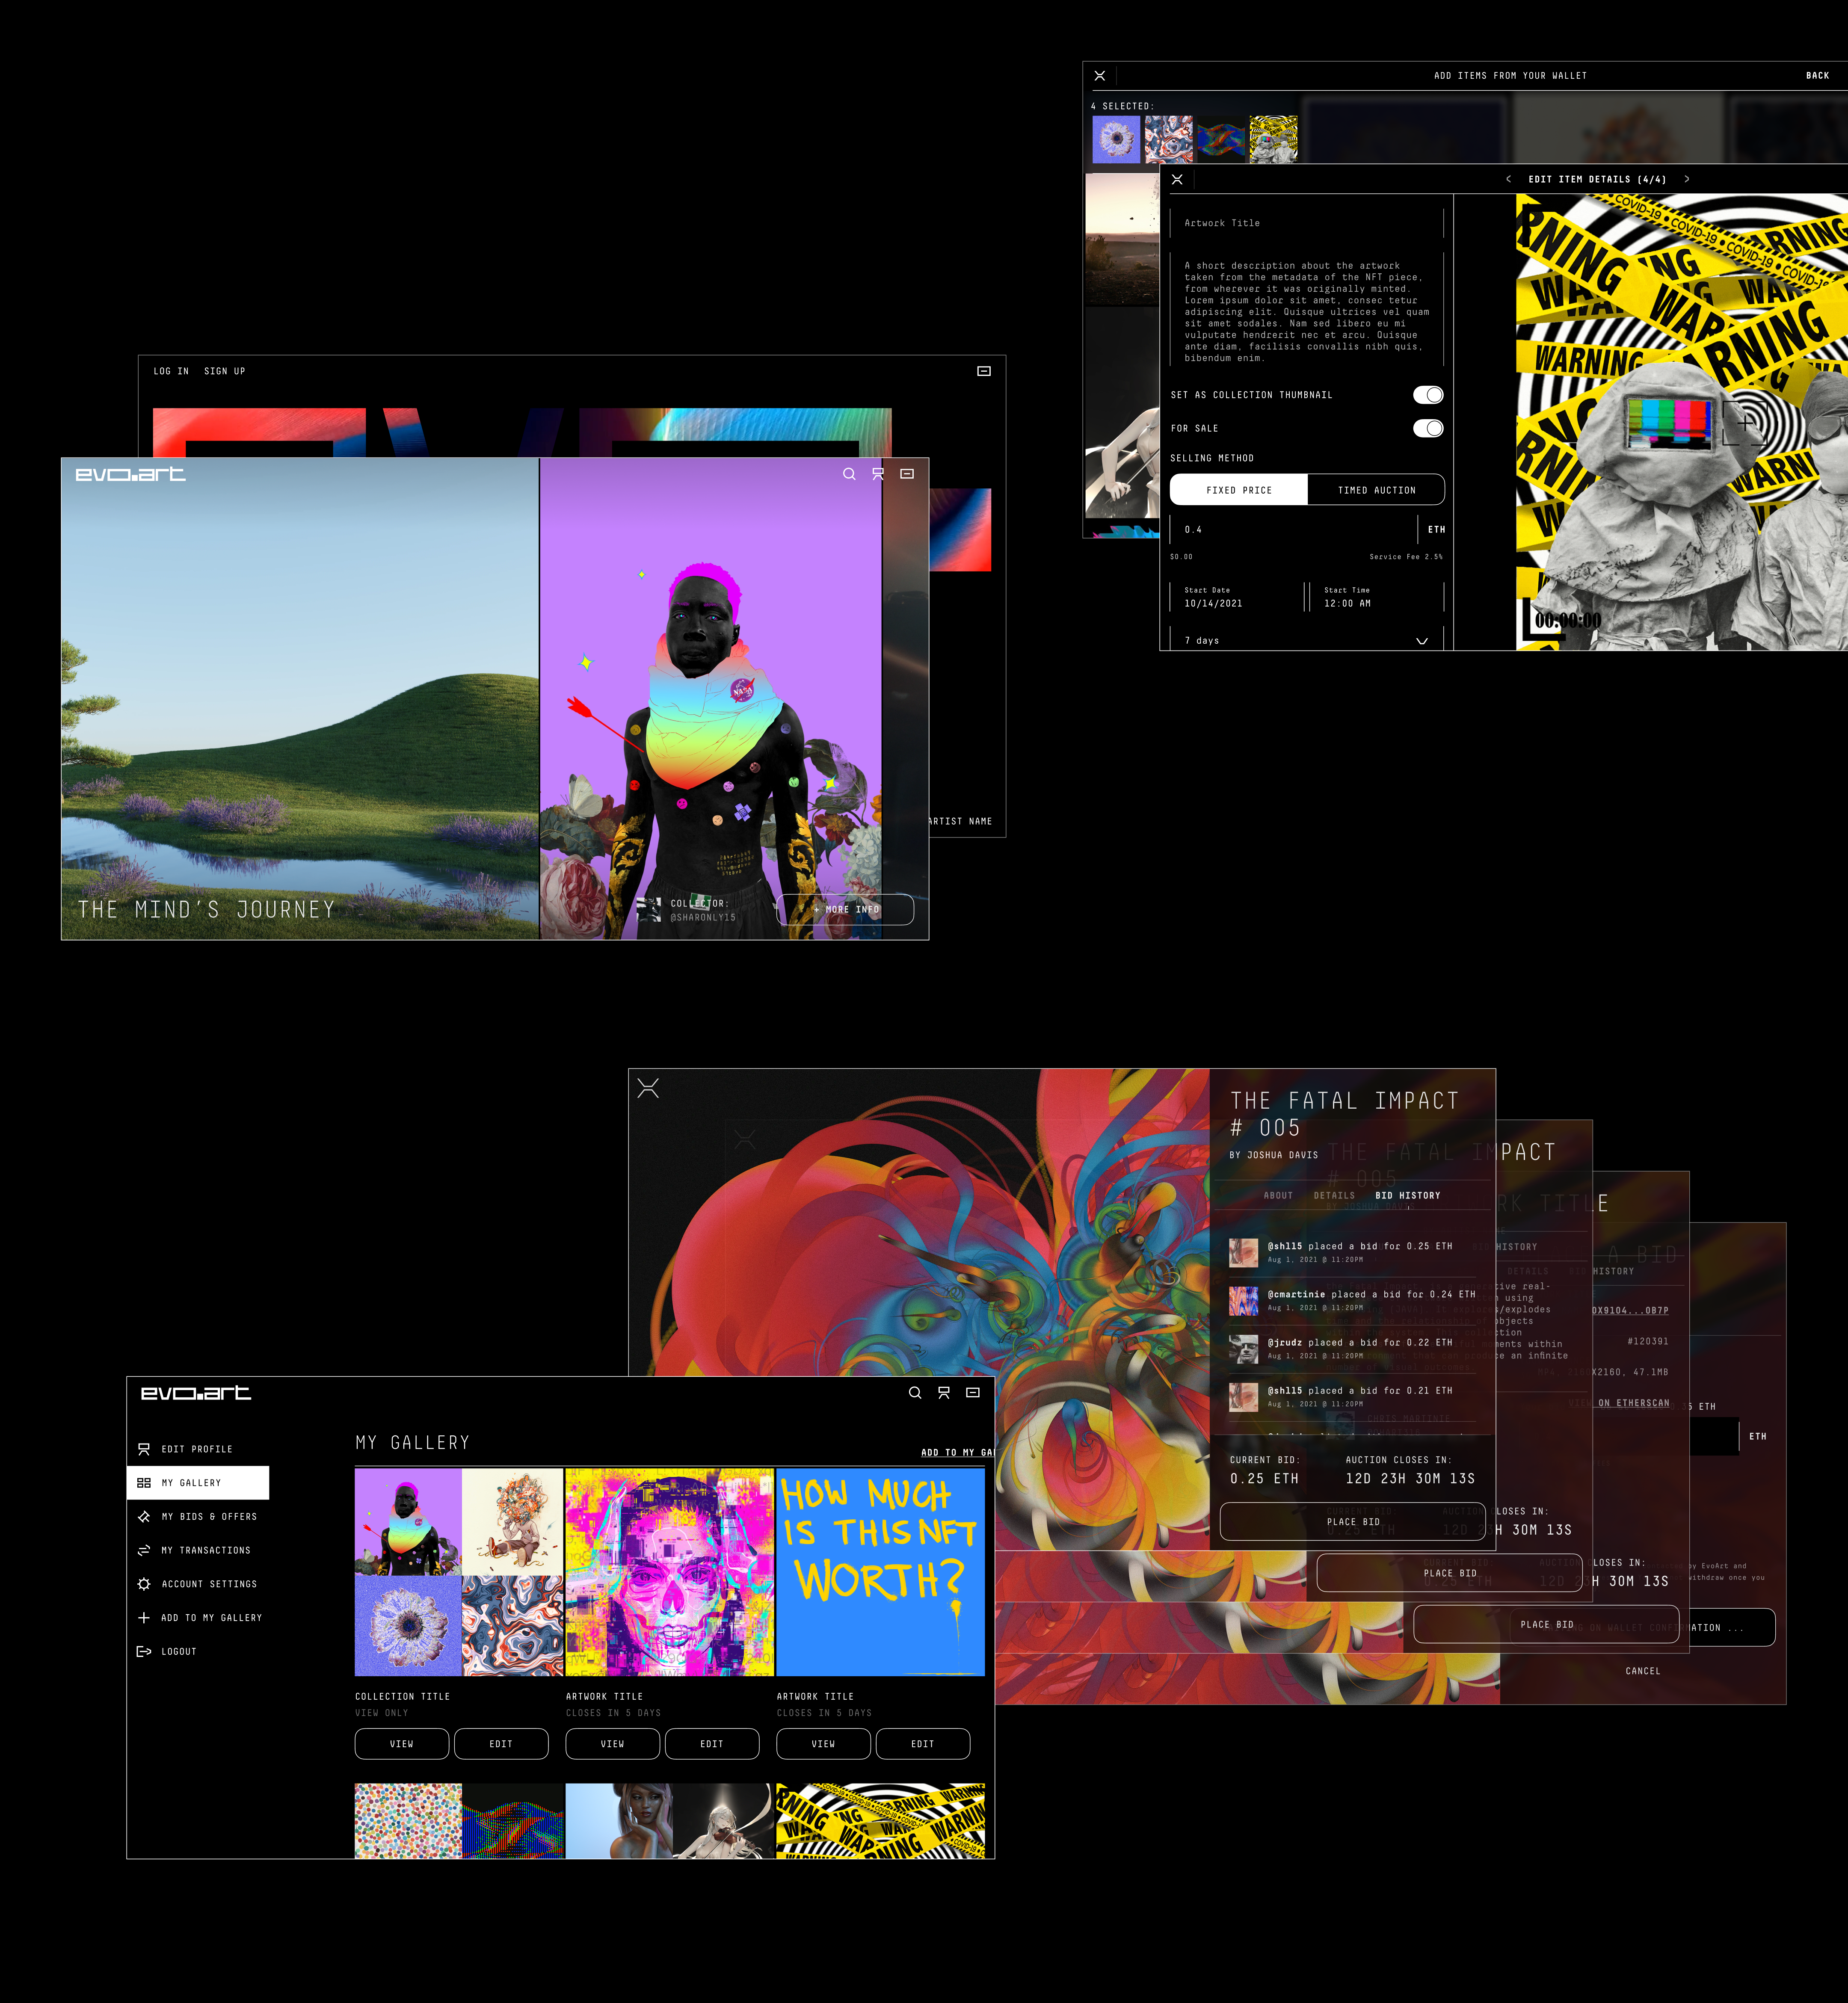The image size is (1848, 2003).
Task: Click View under pink skull artwork
Action: tap(613, 1744)
